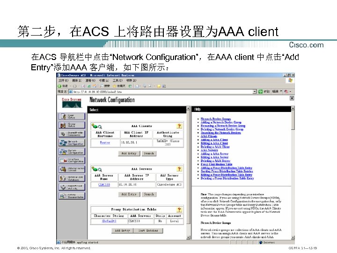Open the Deleting a AAA Client help link

point(215,147)
